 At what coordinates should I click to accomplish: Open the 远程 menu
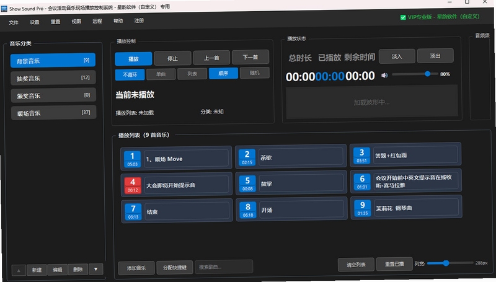(97, 21)
